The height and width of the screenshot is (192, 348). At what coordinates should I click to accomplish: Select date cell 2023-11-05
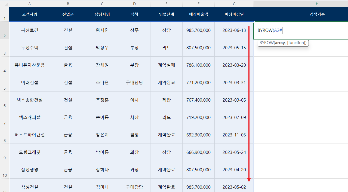(234, 135)
